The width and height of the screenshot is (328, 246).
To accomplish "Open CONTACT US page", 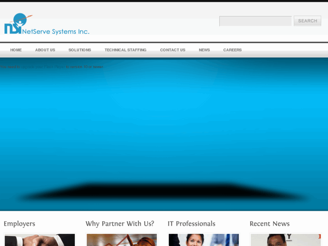I will coord(173,50).
